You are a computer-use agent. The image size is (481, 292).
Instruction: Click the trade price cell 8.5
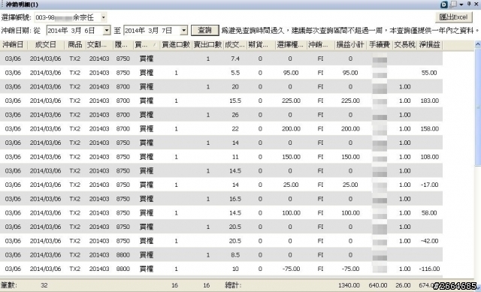coord(235,254)
